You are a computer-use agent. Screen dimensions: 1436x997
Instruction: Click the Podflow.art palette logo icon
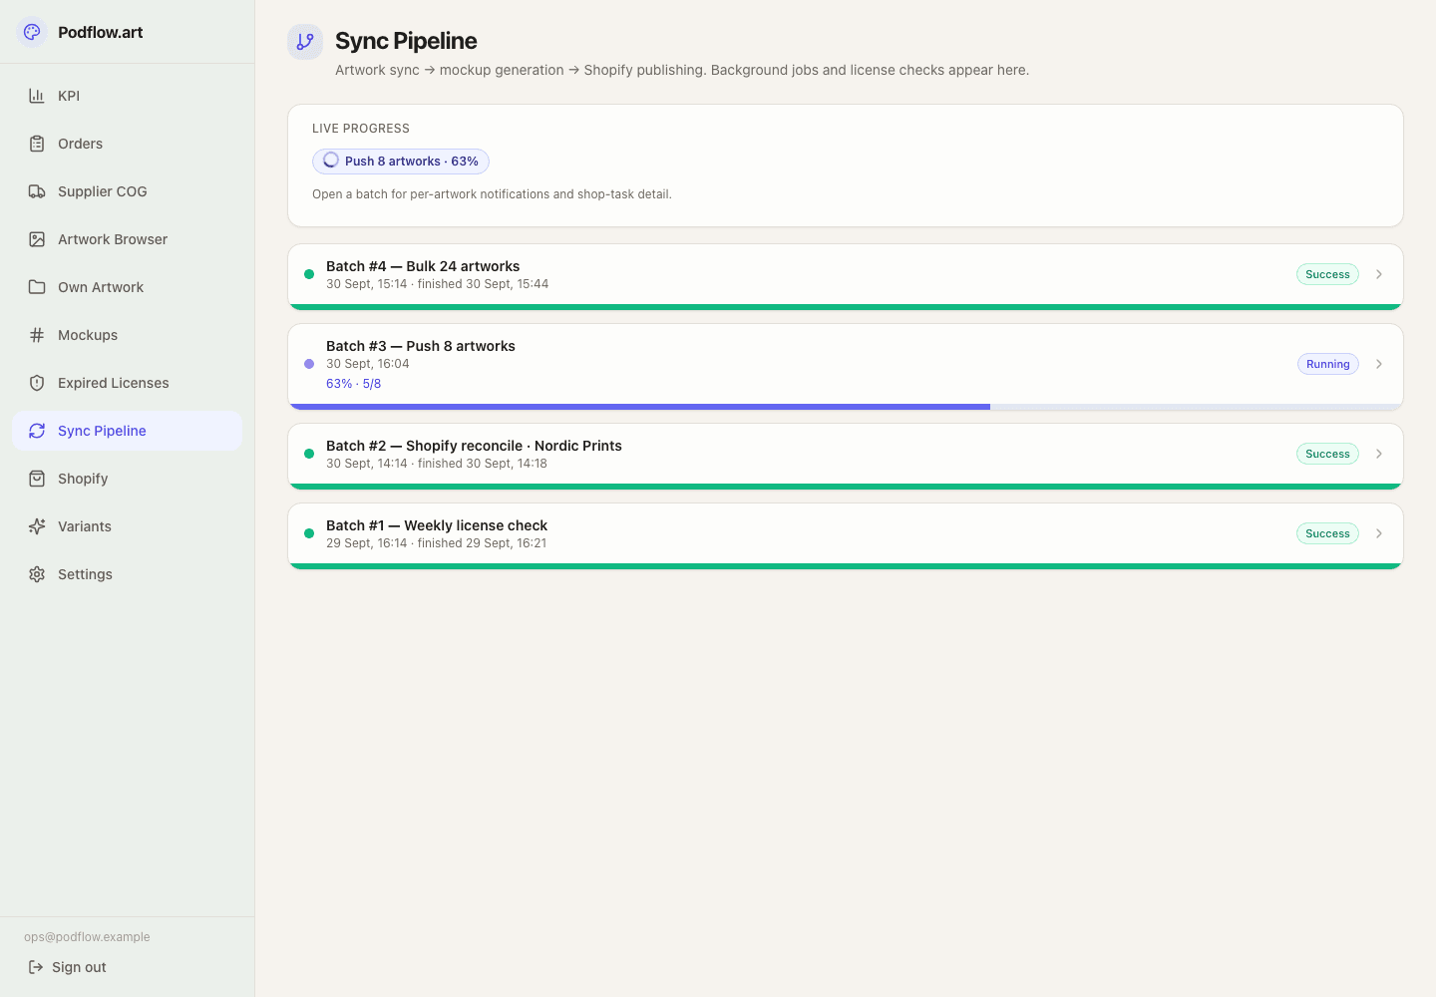(x=32, y=32)
